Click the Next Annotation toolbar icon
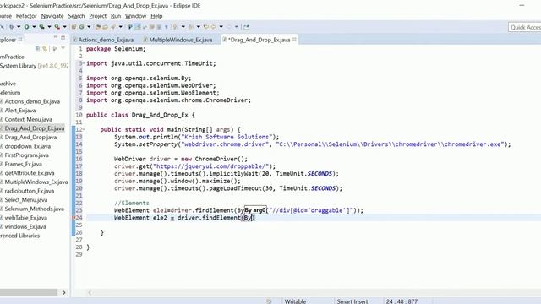The image size is (541, 304). tap(175, 26)
